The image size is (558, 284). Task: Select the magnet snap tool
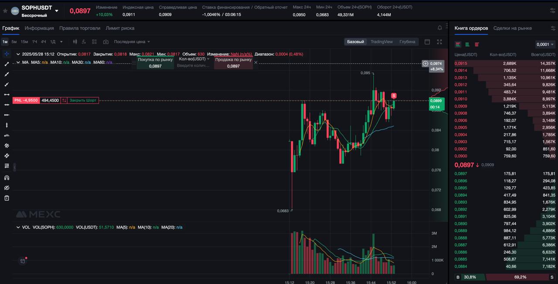click(7, 178)
